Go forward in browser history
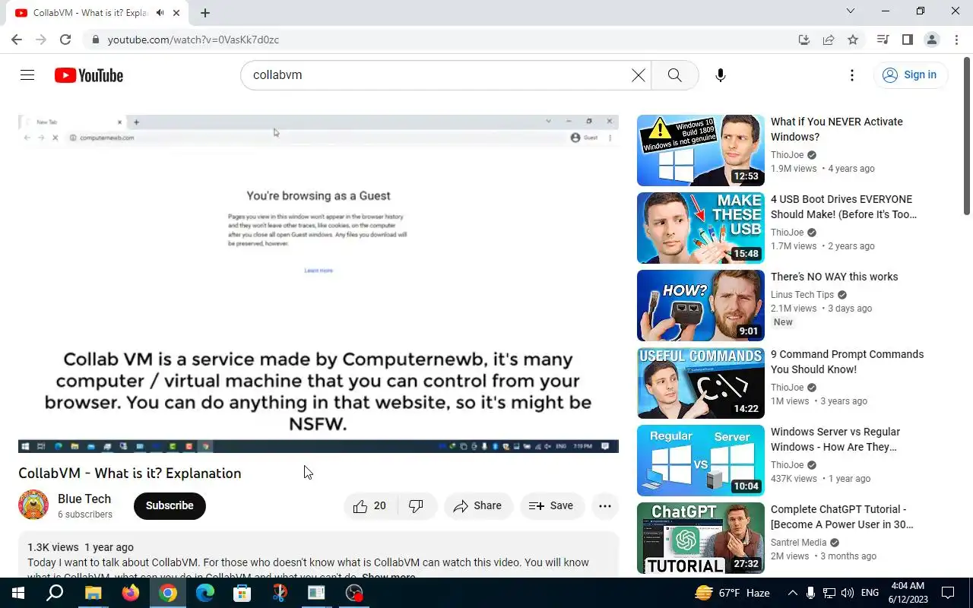973x608 pixels. (x=41, y=40)
